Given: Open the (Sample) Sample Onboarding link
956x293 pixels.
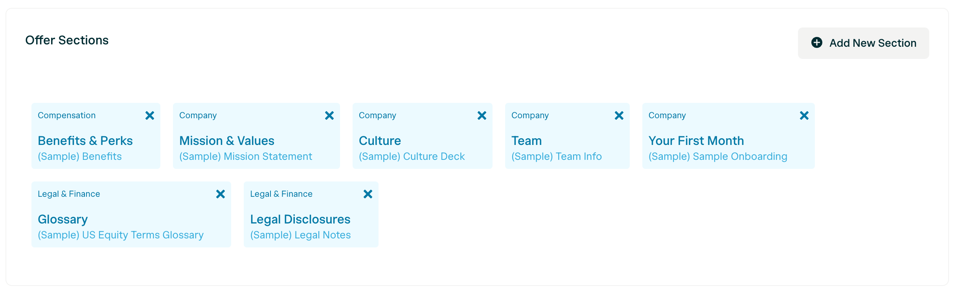Looking at the screenshot, I should click(x=718, y=156).
